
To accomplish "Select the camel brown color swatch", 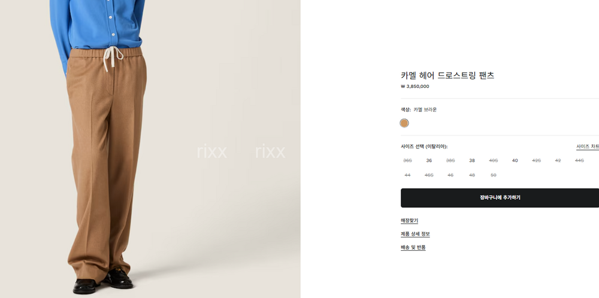I will pyautogui.click(x=404, y=123).
